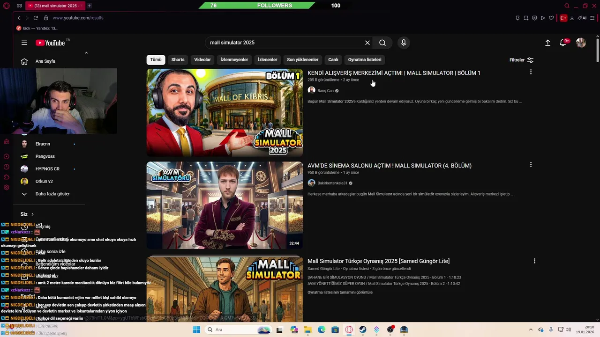This screenshot has height=337, width=600.
Task: Open the Pangvoss subscription channel
Action: click(x=46, y=156)
